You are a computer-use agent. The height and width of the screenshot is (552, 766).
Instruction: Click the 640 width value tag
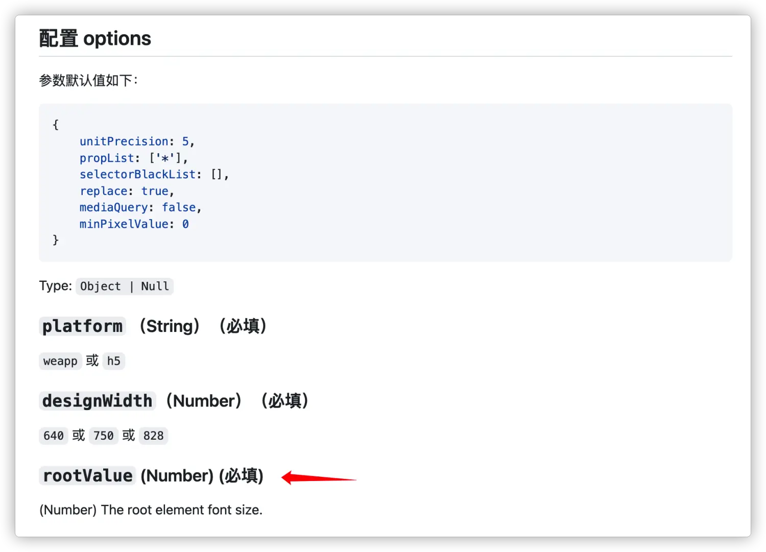[x=54, y=436]
